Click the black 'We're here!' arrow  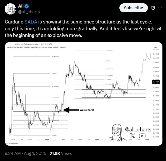71,110
